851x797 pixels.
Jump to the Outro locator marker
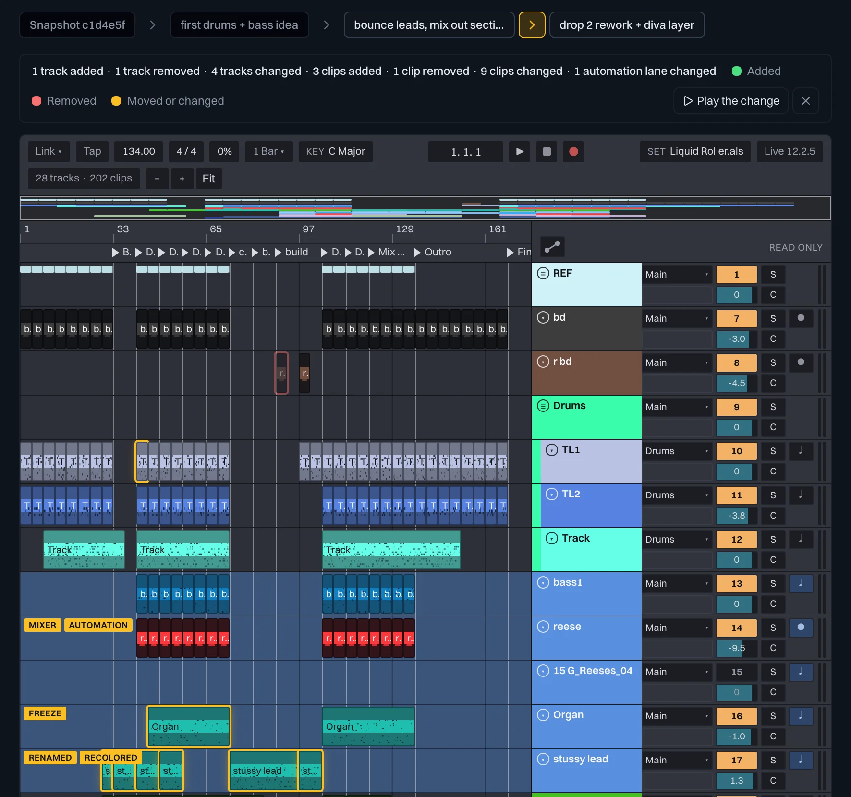(433, 252)
